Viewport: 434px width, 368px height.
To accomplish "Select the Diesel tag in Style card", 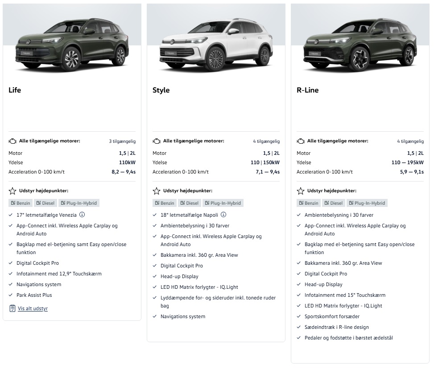I will 189,203.
